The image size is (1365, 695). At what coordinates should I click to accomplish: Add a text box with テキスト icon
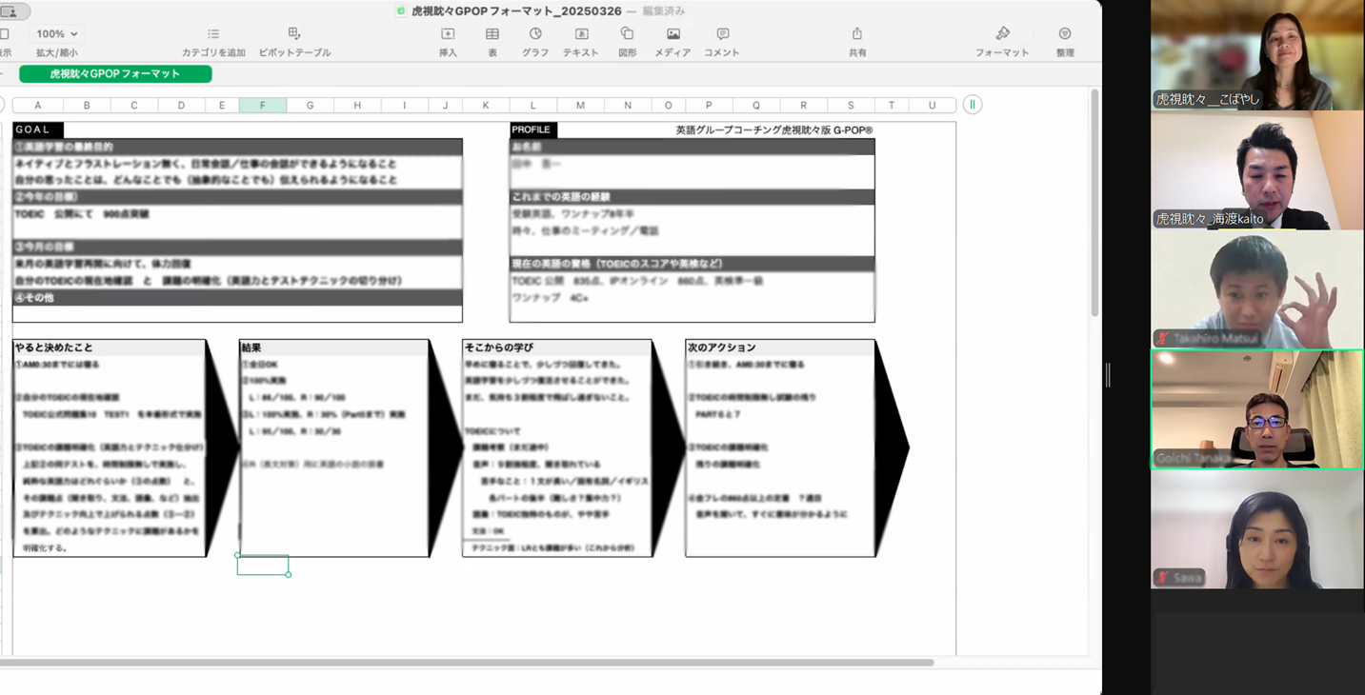581,34
